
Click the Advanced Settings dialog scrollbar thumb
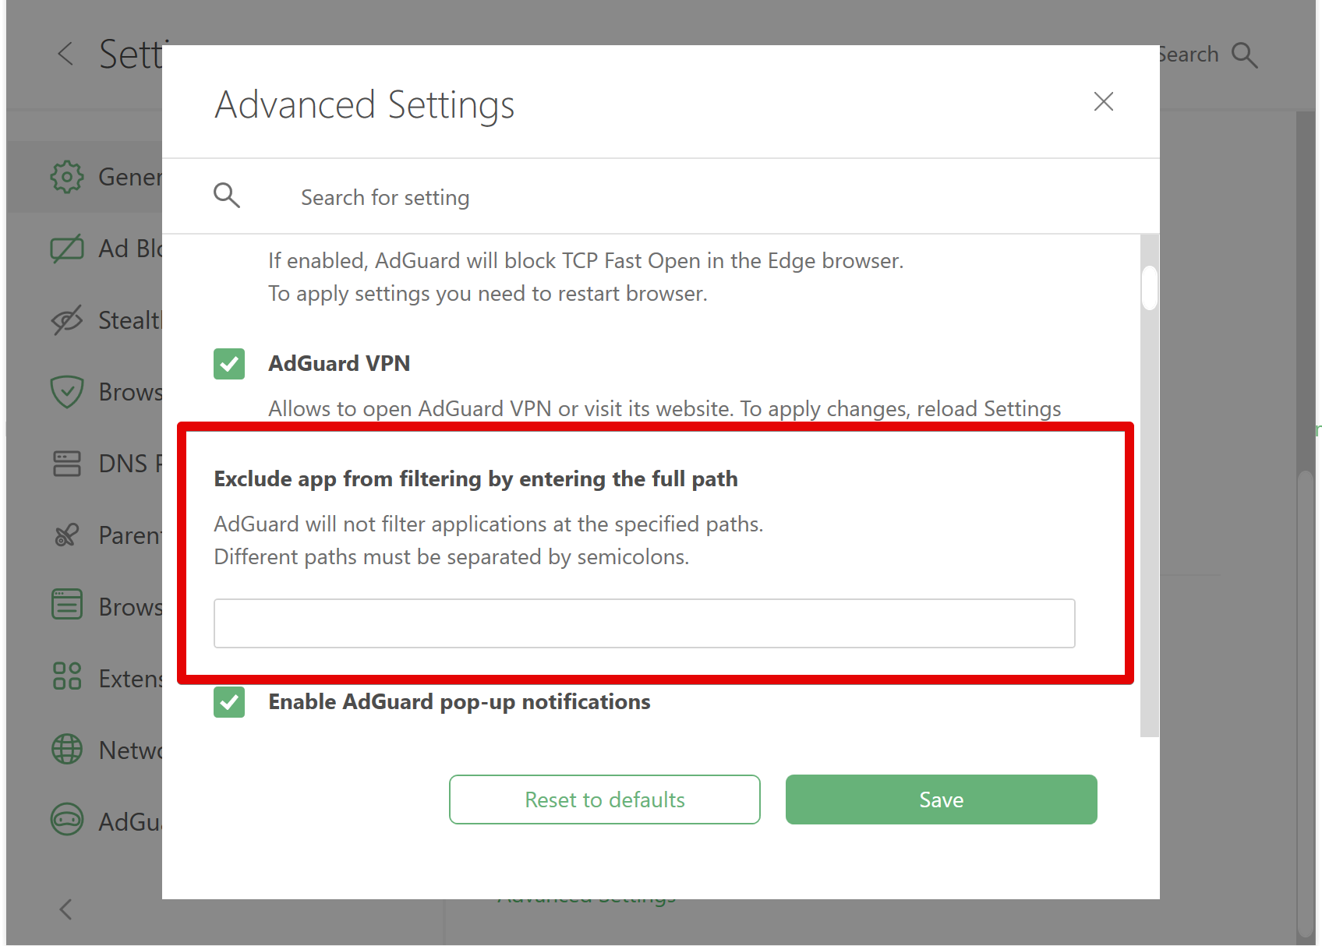1149,288
